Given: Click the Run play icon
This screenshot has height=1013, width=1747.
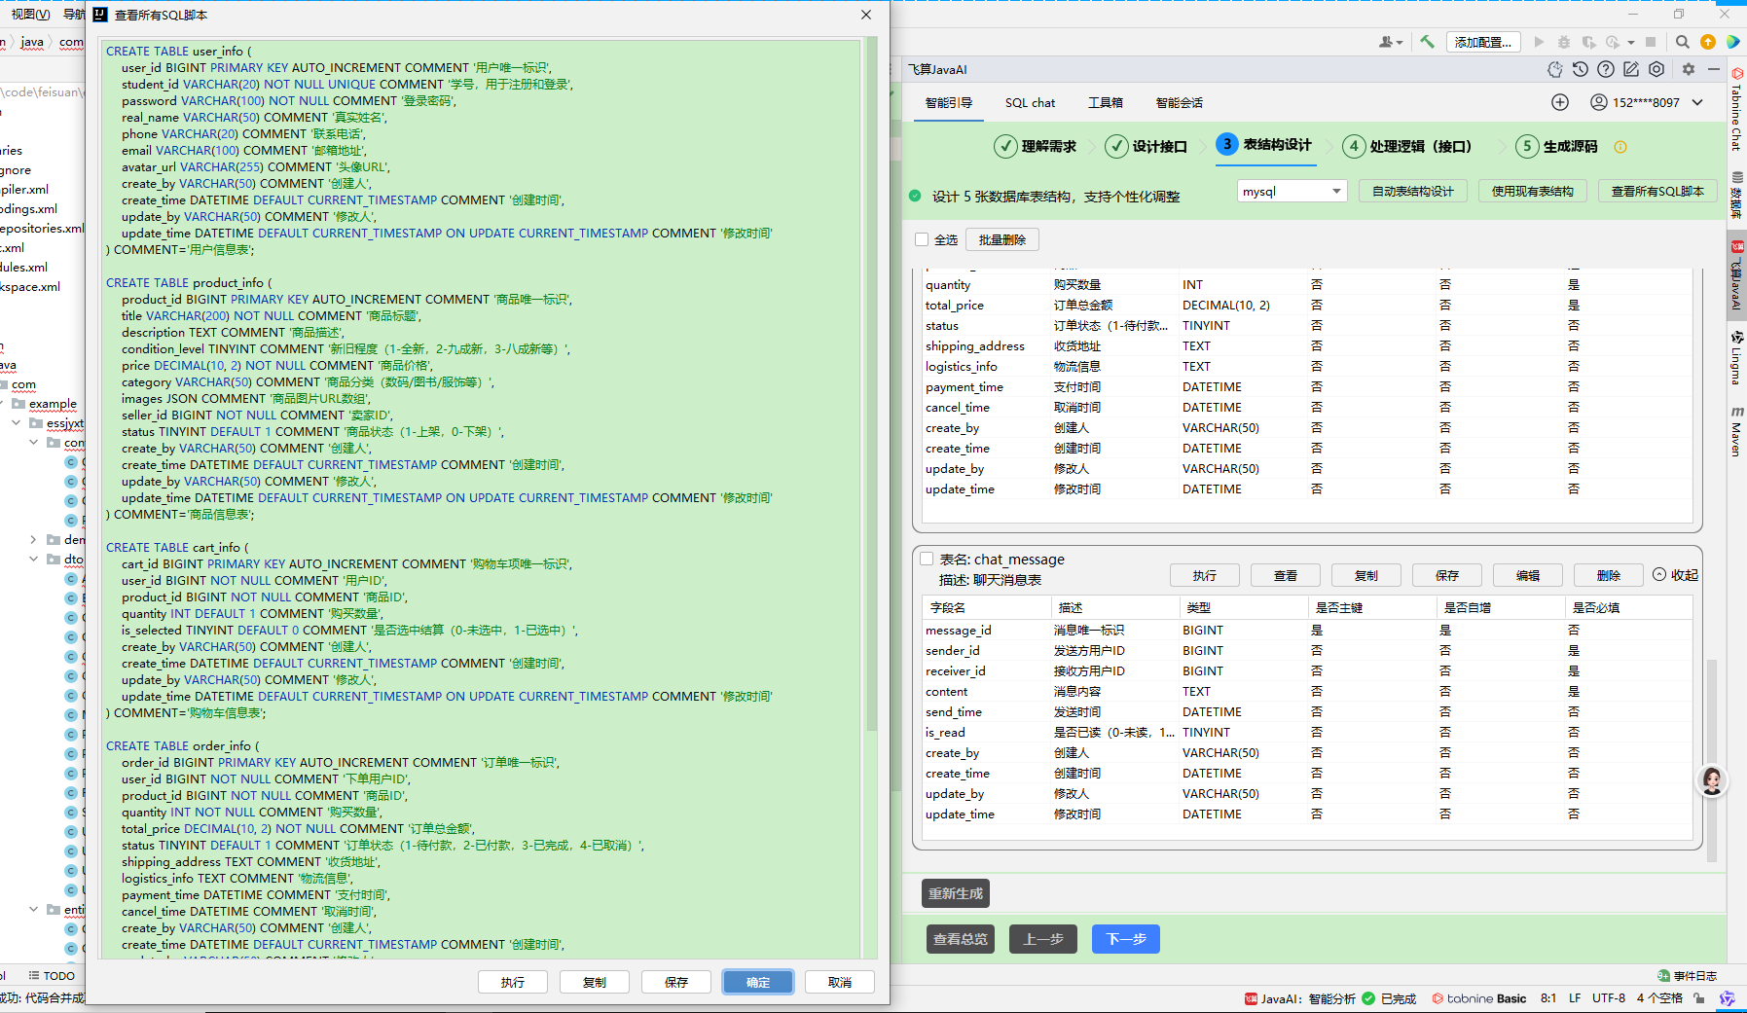Looking at the screenshot, I should (1539, 42).
